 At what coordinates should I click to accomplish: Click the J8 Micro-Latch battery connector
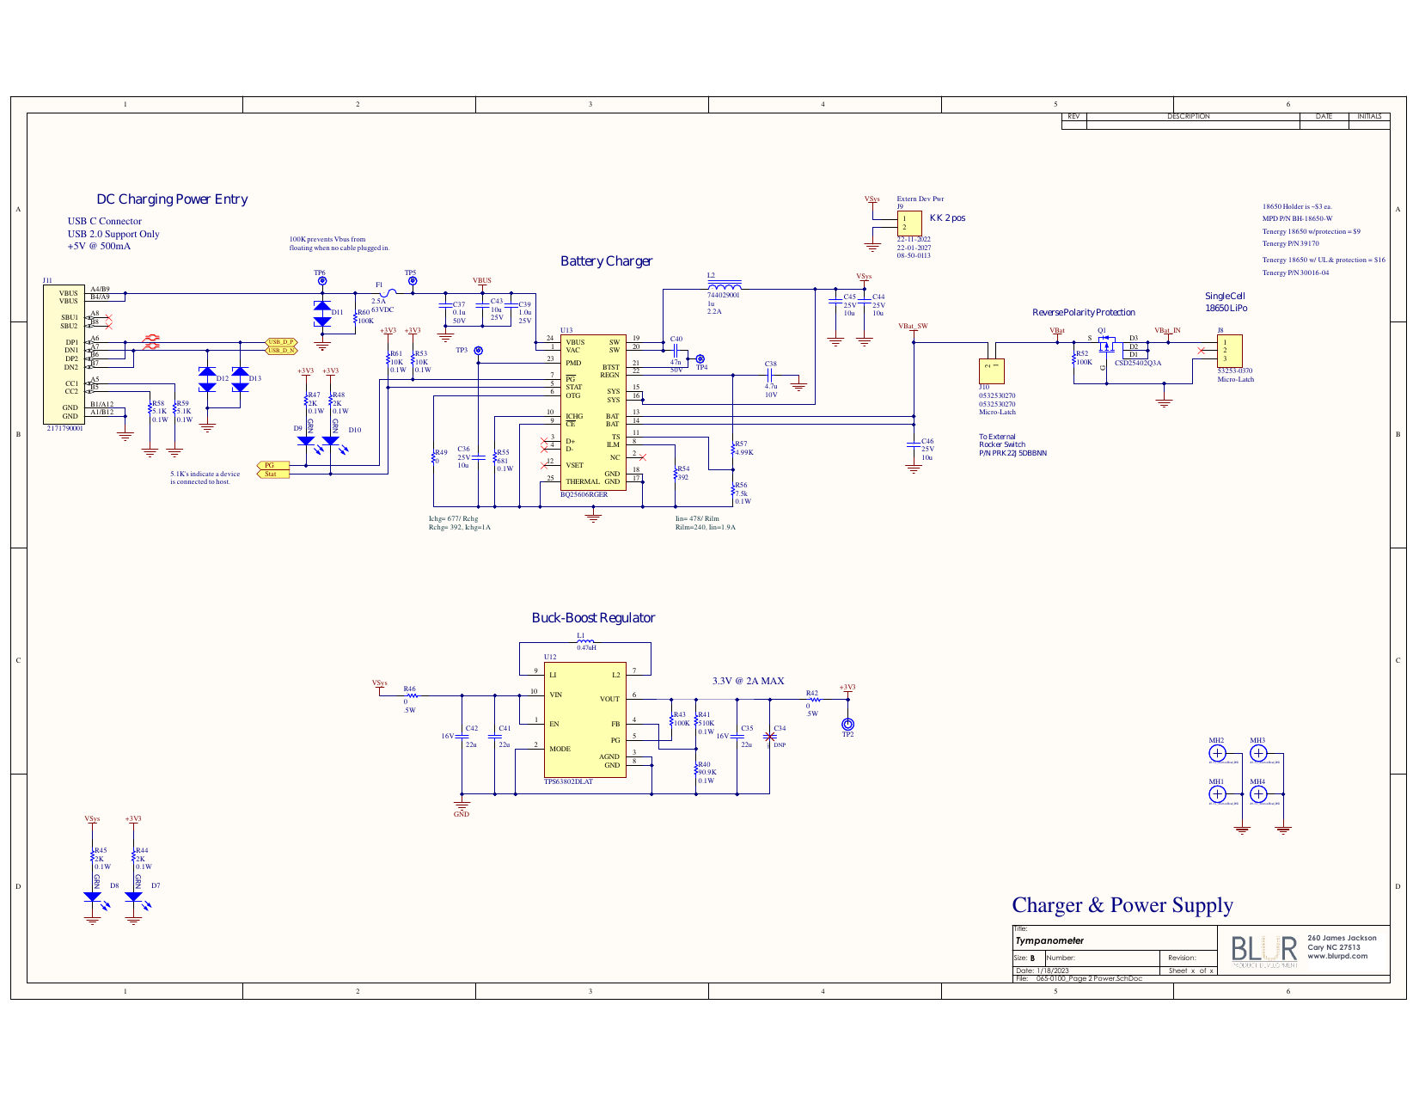1229,352
